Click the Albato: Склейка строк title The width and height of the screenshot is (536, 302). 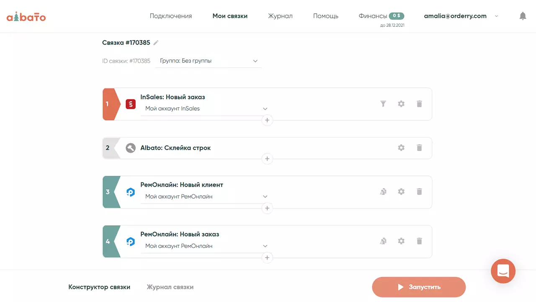coord(175,148)
